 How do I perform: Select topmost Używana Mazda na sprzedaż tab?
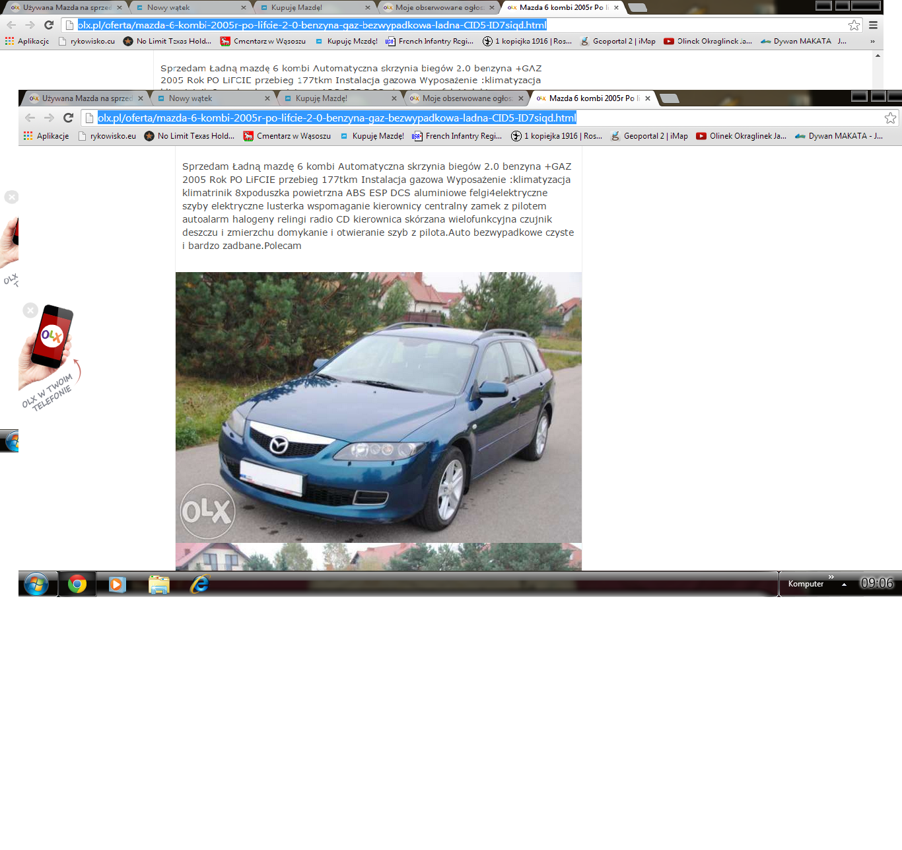pos(63,8)
